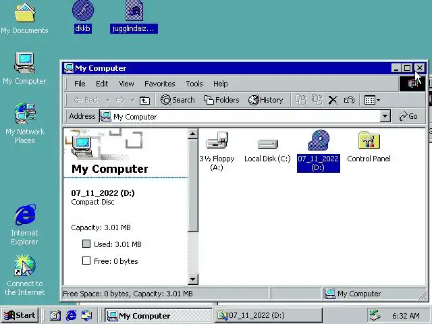Click the My Computer title bar icon
This screenshot has height=324, width=432.
69,68
